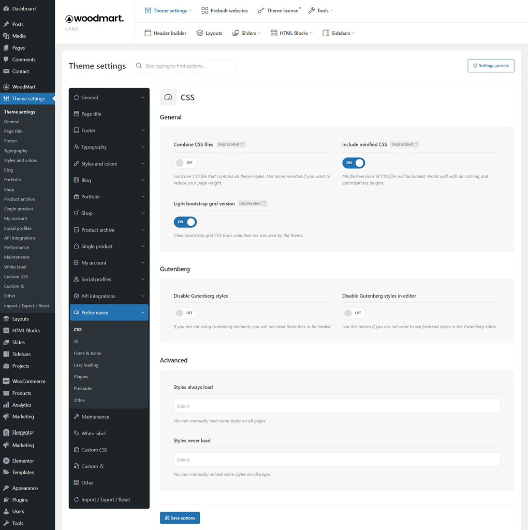This screenshot has width=528, height=530.
Task: Expand the General section chevron in dark panel
Action: [x=143, y=97]
